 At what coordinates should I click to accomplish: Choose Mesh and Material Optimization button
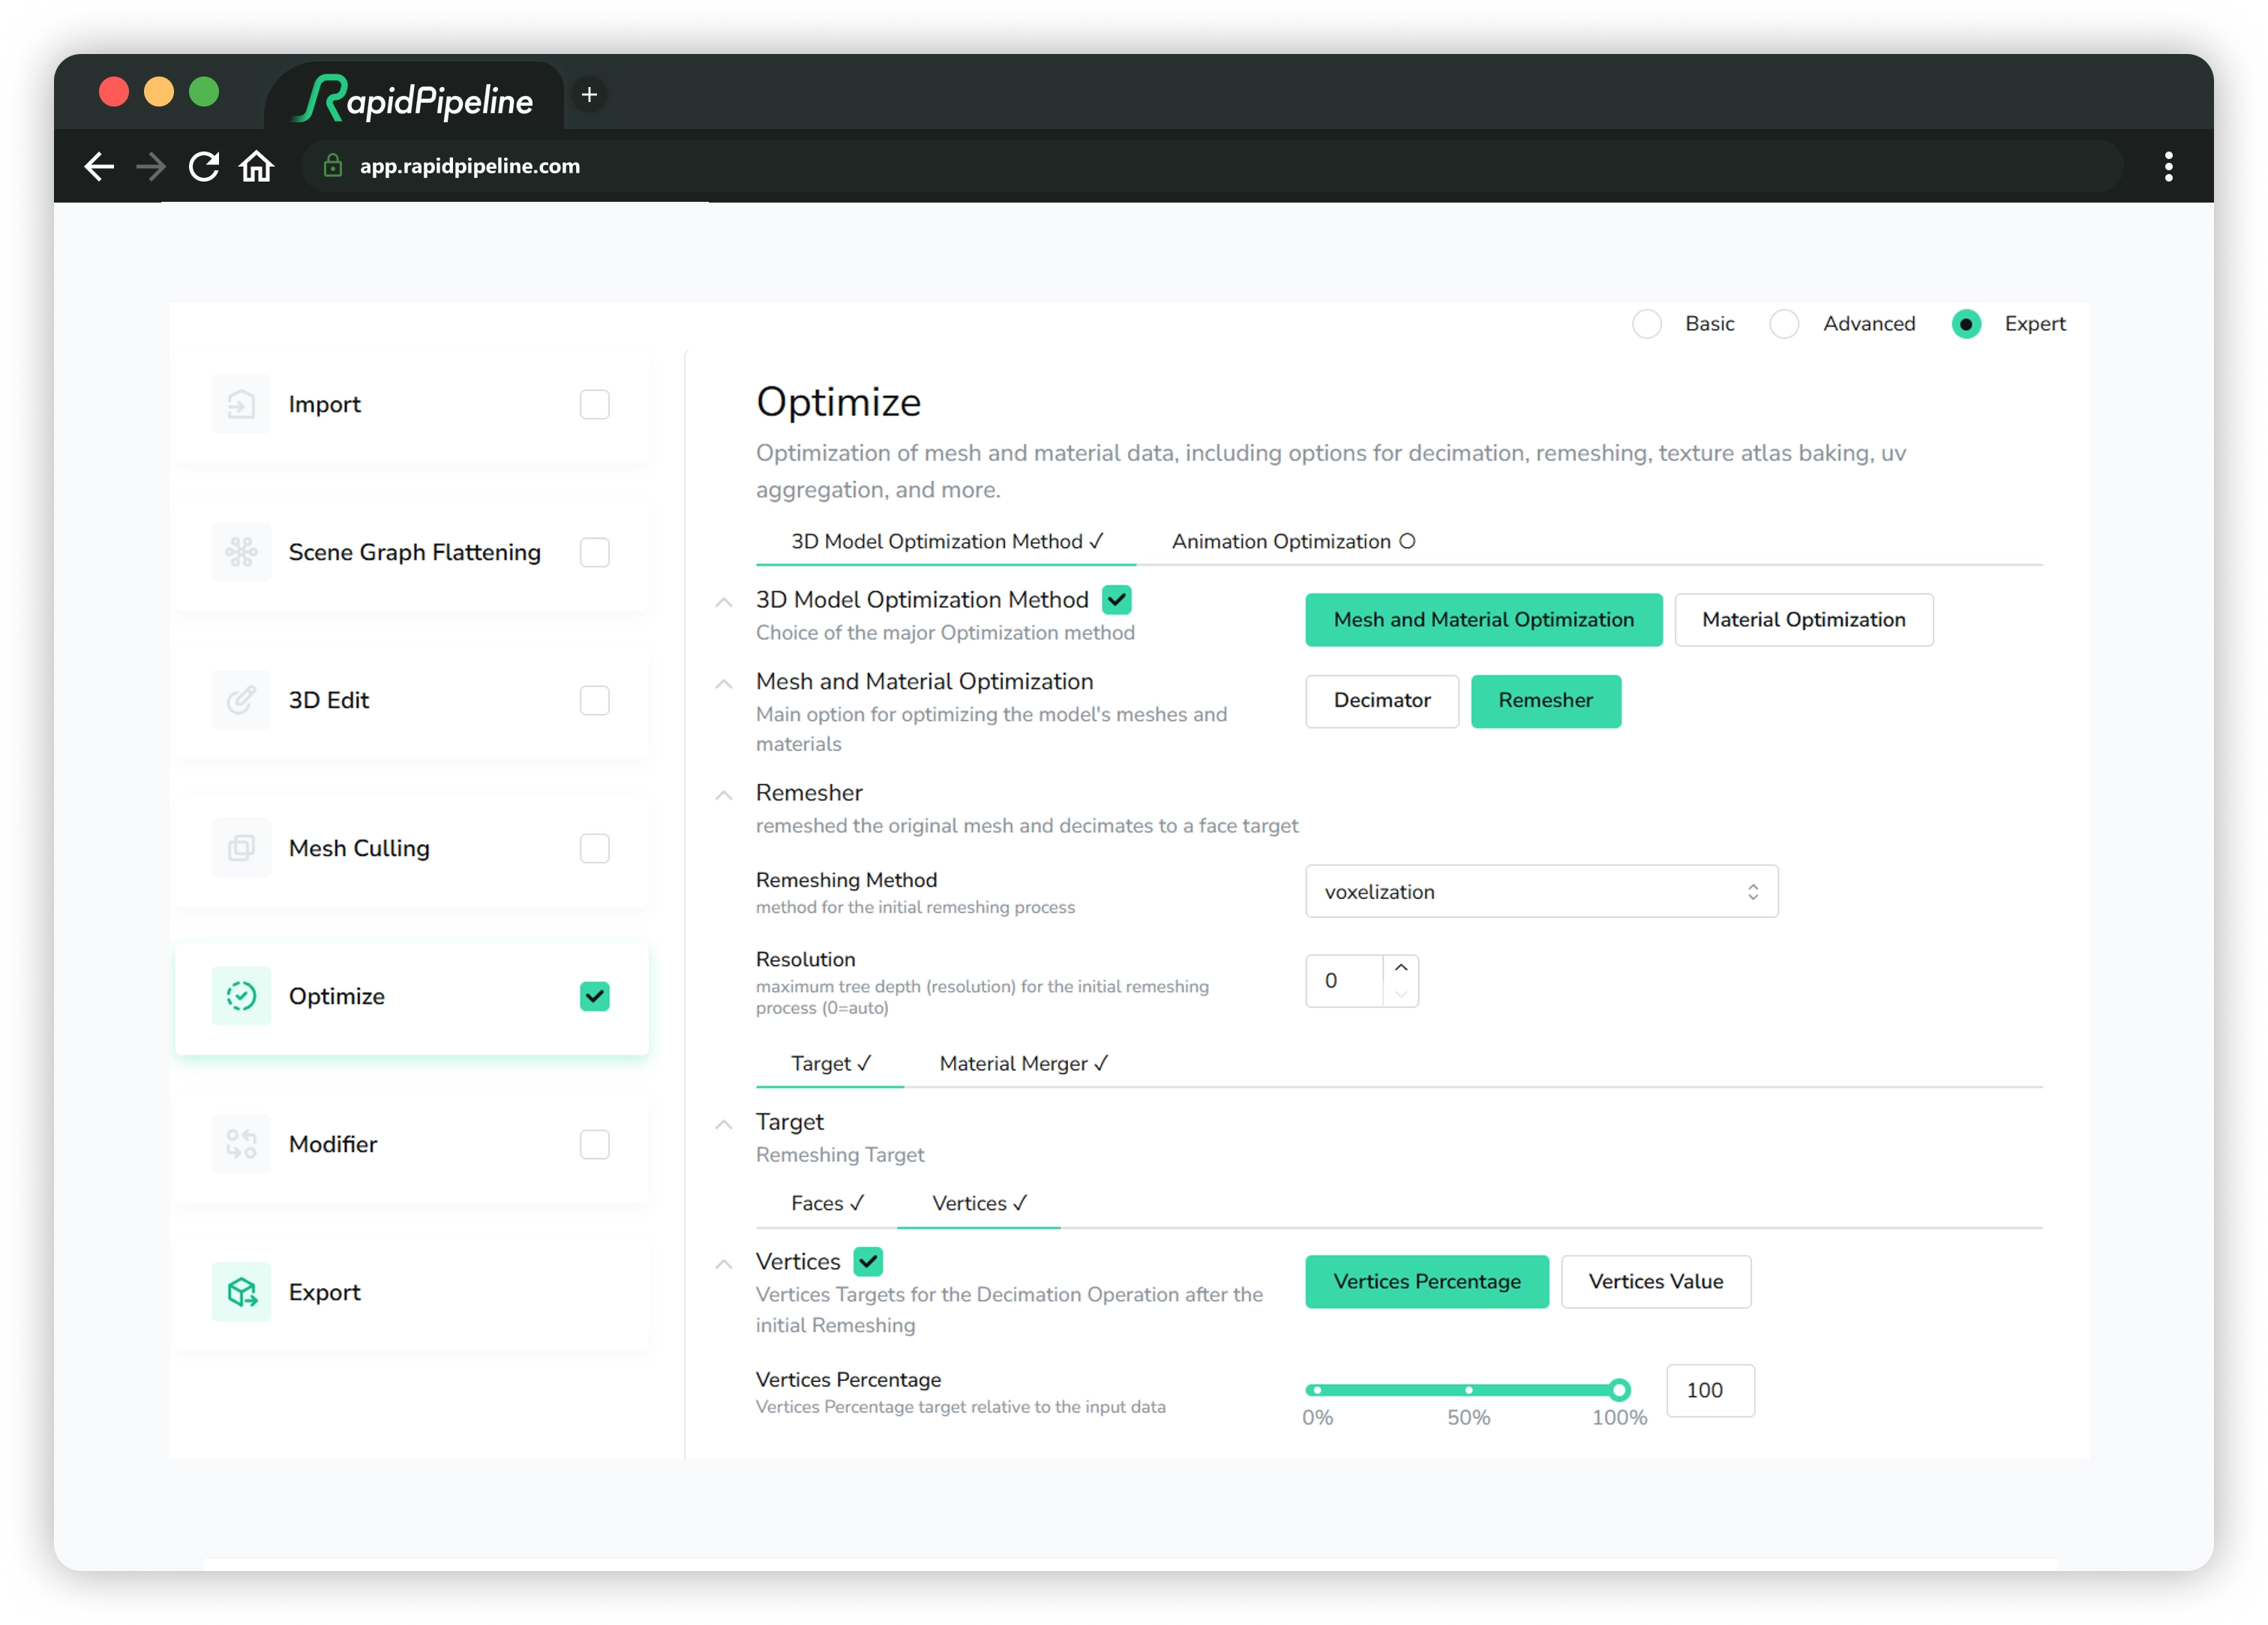1483,620
